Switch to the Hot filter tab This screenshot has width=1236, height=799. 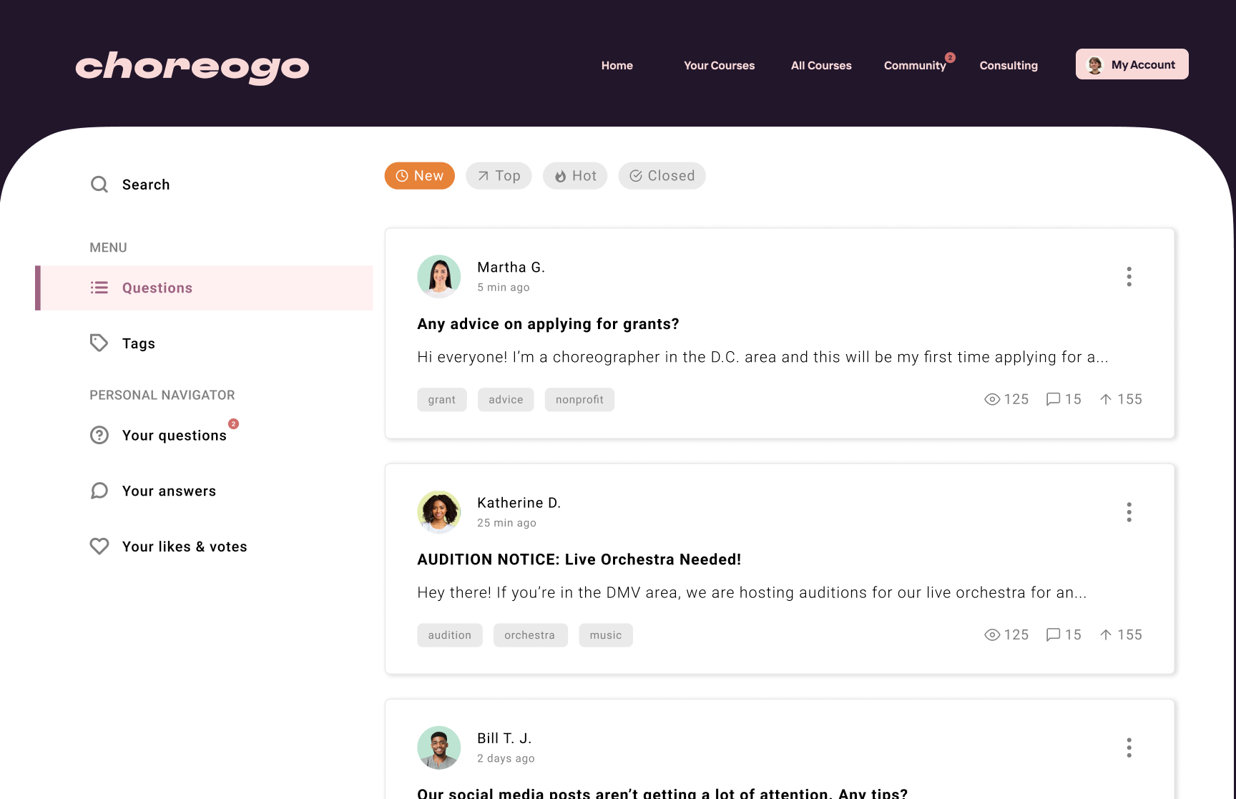(575, 176)
